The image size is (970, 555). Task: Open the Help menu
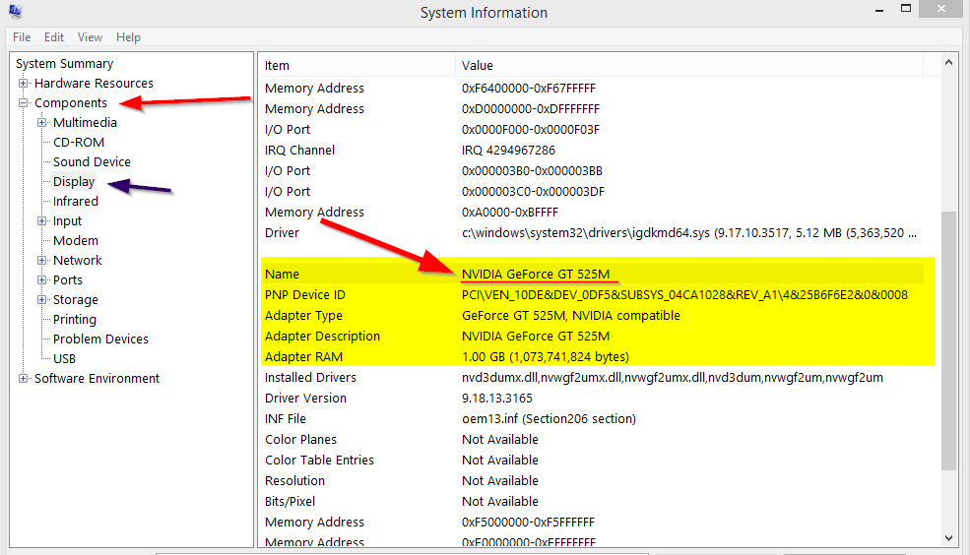pos(128,37)
